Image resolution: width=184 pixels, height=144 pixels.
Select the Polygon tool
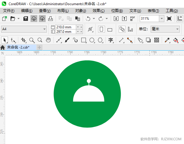tap(100, 40)
